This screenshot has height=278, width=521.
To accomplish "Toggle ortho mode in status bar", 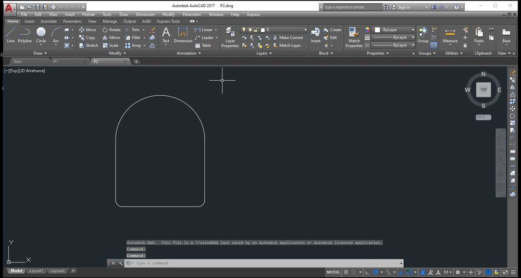I will click(x=367, y=272).
